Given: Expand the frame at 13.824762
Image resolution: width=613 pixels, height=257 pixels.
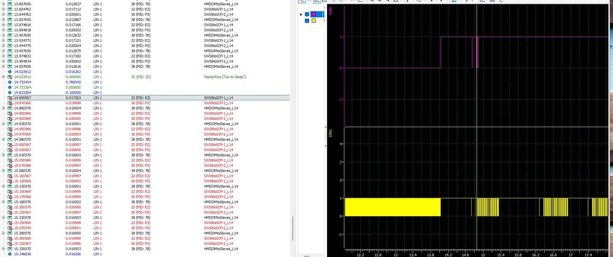Looking at the screenshot, I should [4, 9].
